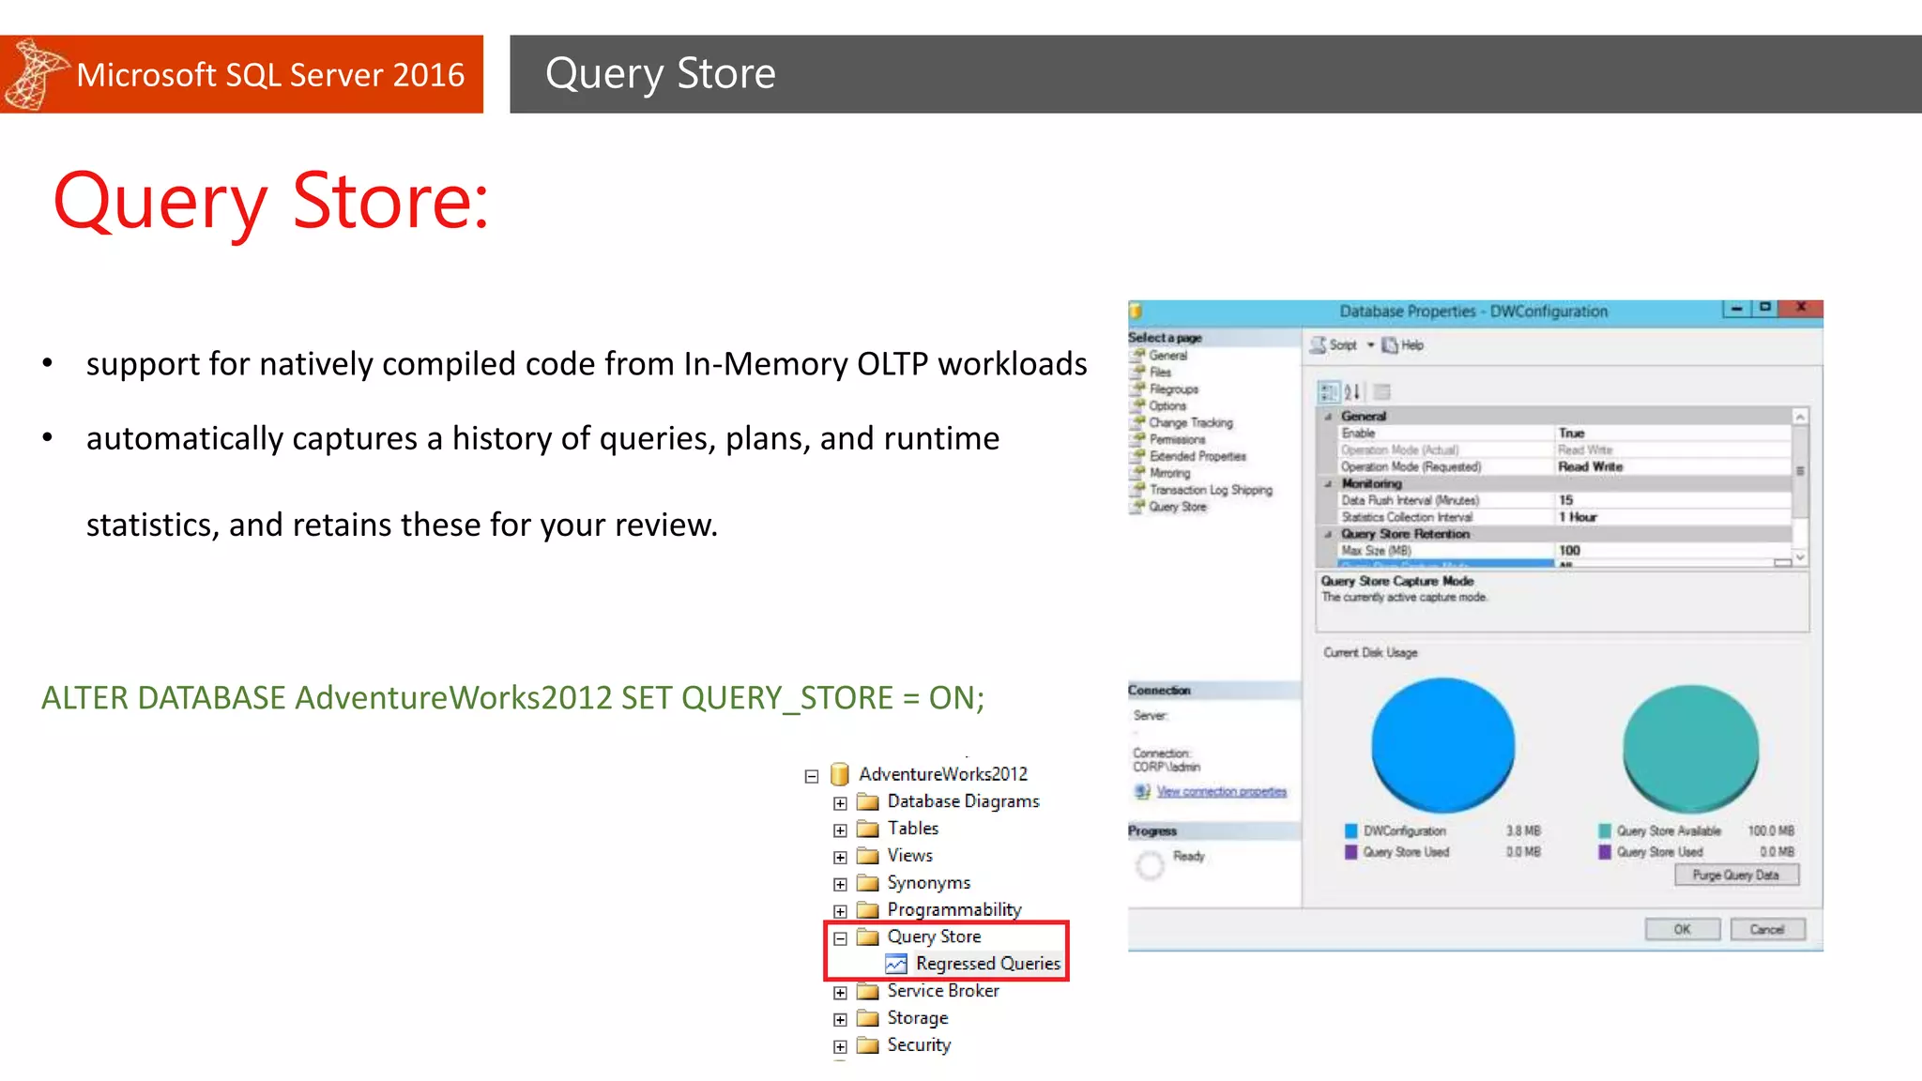This screenshot has width=1922, height=1081.
Task: Click purple Query Store Used swatch, left legend
Action: coord(1350,853)
